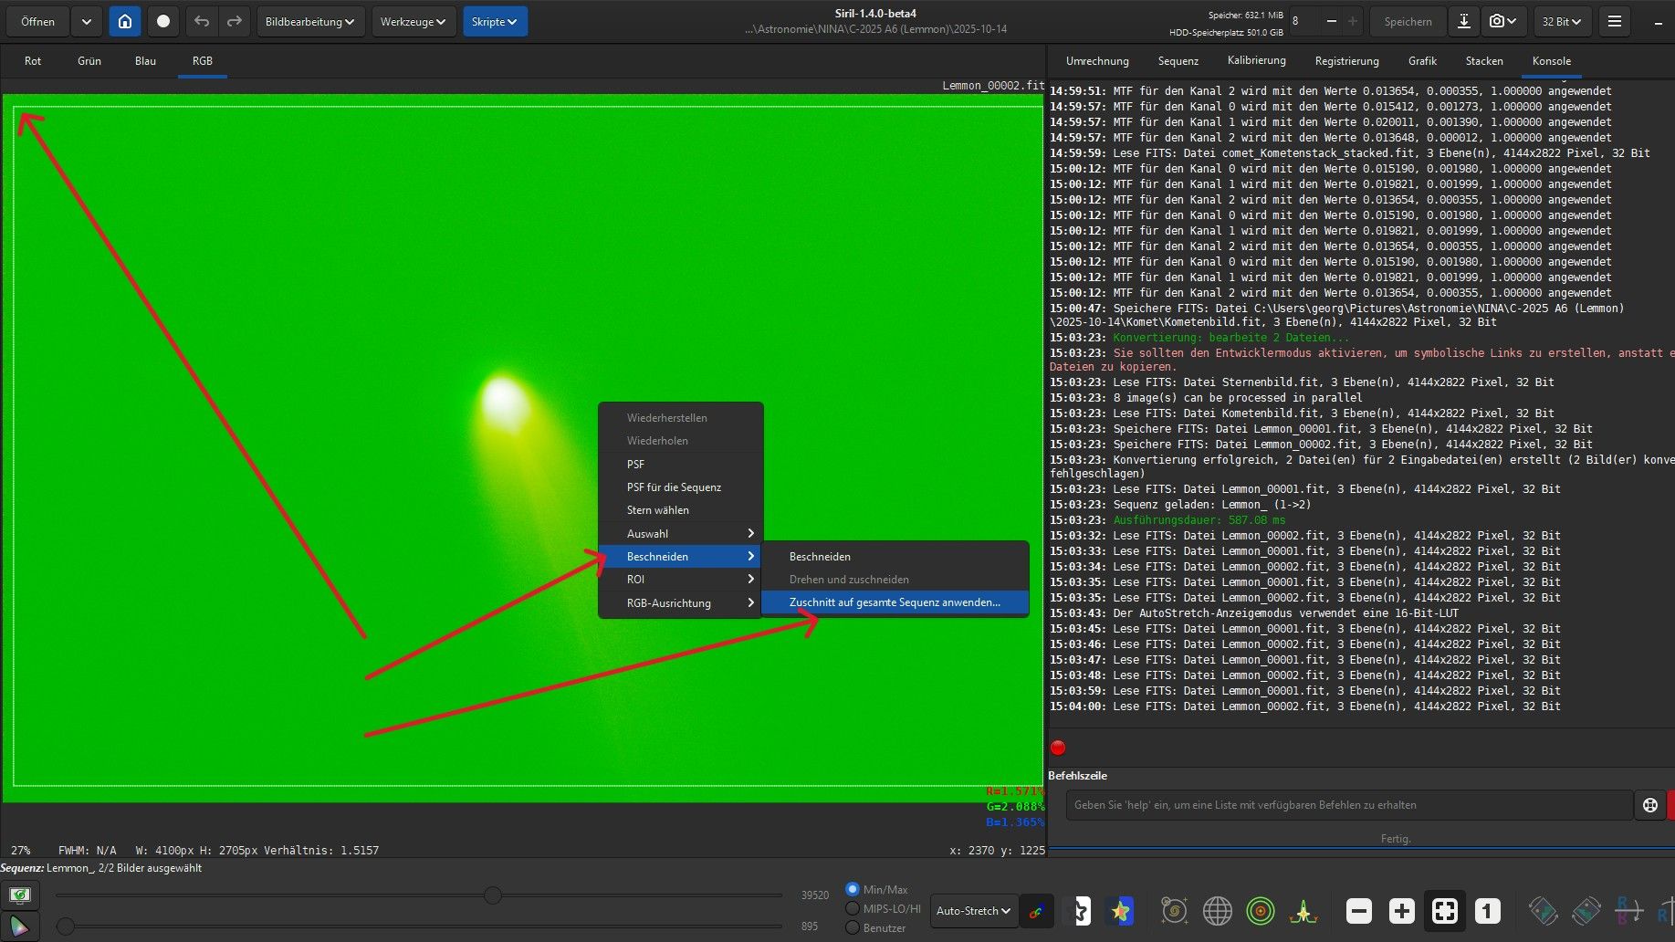Click the Save As download icon
Image resolution: width=1675 pixels, height=942 pixels.
coord(1463,21)
